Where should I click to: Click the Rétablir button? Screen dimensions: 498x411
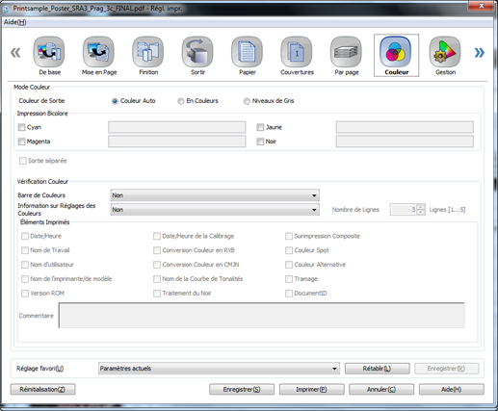(377, 369)
